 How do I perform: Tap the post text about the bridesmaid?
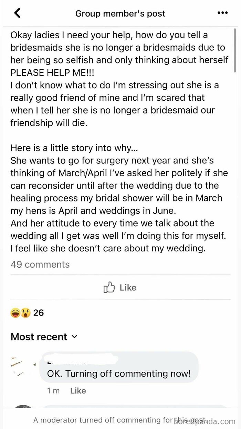[119, 141]
